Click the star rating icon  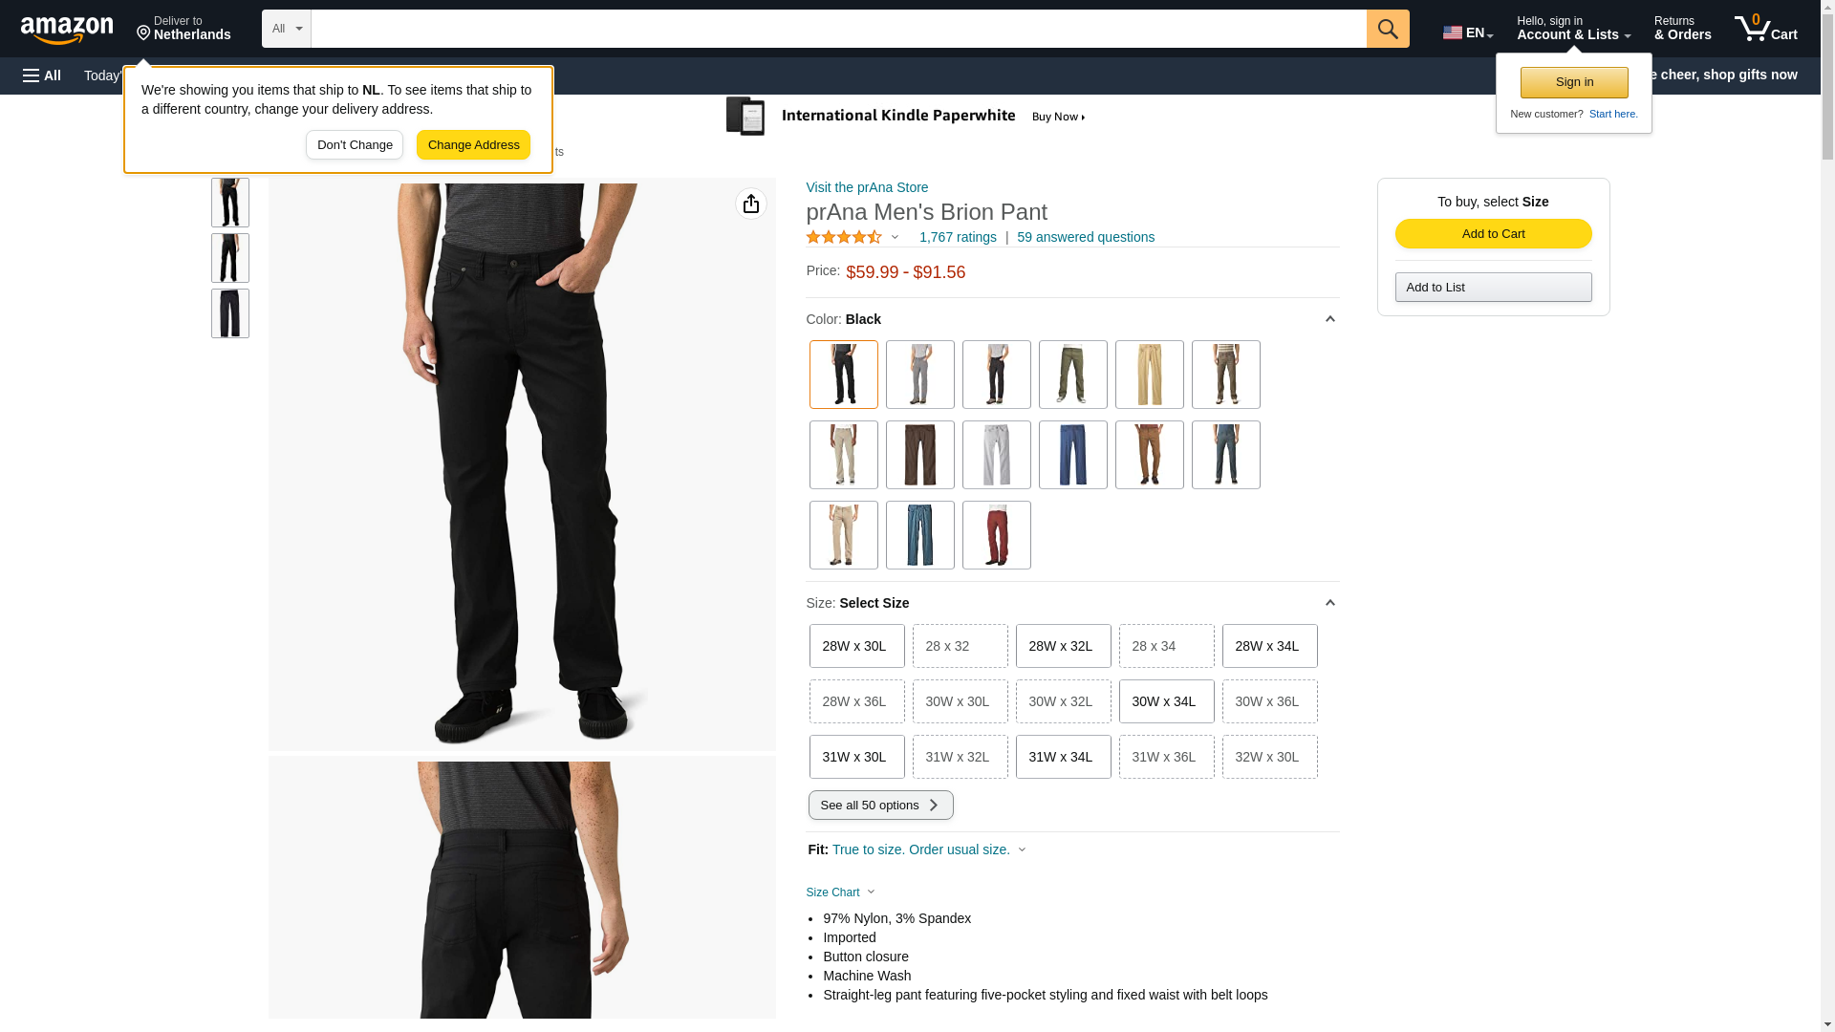(x=844, y=237)
